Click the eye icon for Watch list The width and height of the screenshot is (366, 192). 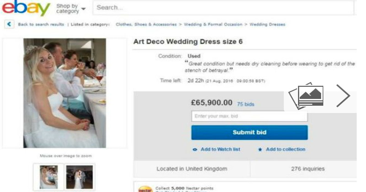pyautogui.click(x=195, y=149)
